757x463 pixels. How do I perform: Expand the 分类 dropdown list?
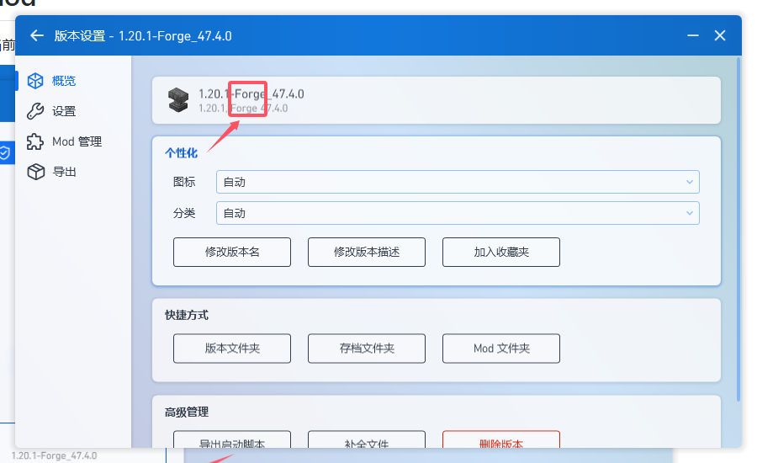click(457, 213)
